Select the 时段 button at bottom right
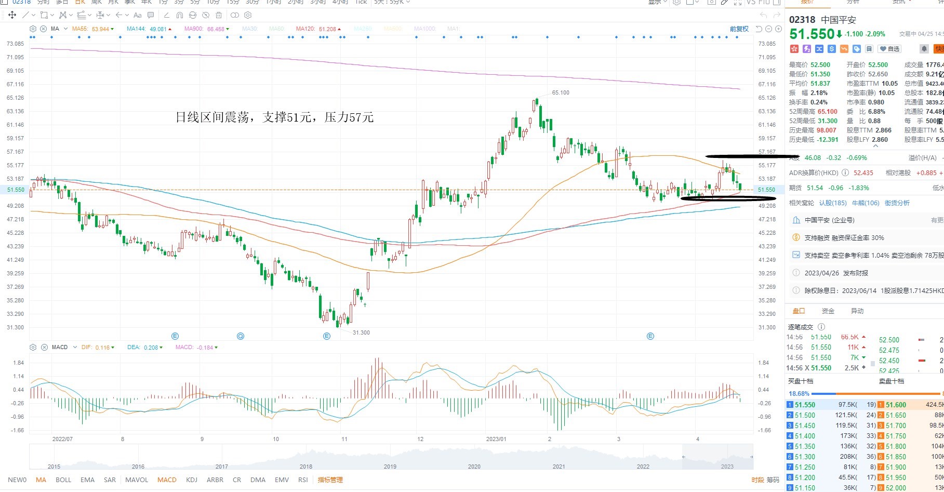 [x=757, y=480]
